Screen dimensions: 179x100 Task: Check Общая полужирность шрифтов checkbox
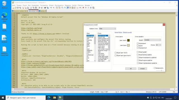(138, 57)
